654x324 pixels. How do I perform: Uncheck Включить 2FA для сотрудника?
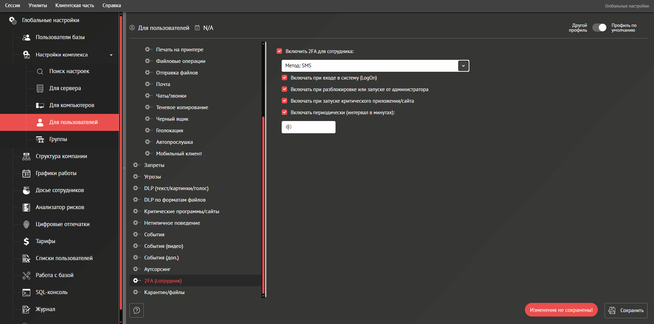click(279, 51)
